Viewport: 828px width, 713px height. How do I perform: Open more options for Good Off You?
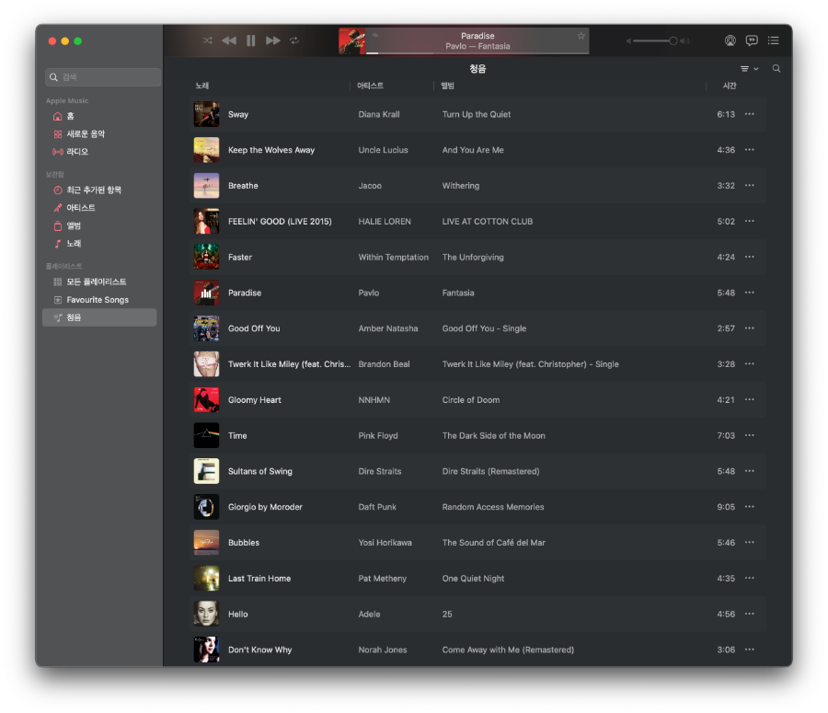click(x=749, y=328)
